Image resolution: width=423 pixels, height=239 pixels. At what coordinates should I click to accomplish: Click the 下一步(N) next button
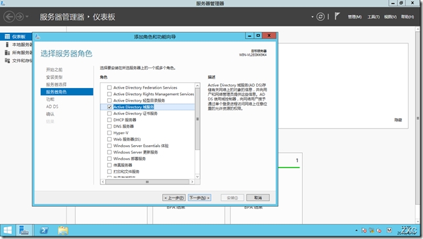coord(200,198)
